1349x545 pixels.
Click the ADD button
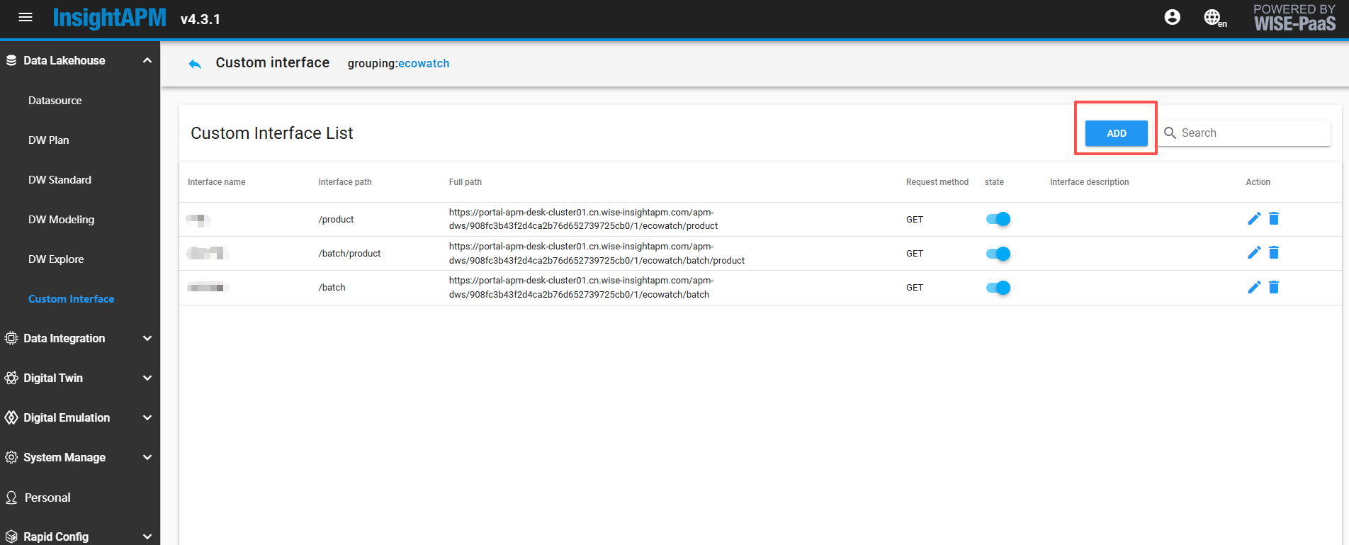[x=1116, y=133]
